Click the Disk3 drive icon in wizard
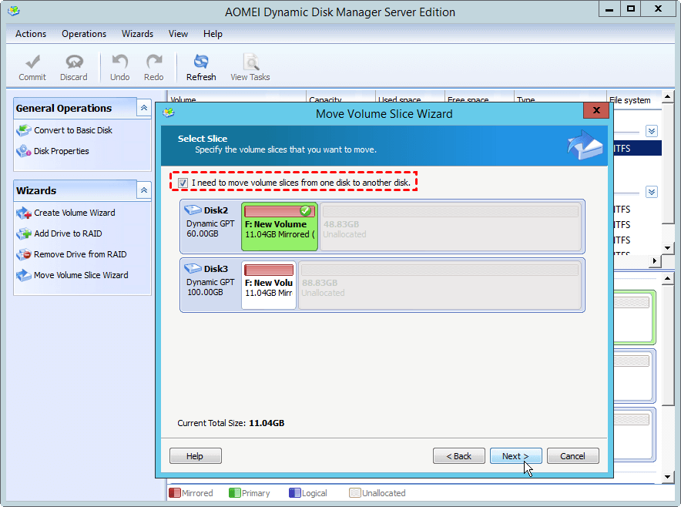Image resolution: width=681 pixels, height=507 pixels. [x=193, y=268]
